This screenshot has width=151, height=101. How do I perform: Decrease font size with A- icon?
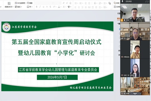click(x=67, y=3)
